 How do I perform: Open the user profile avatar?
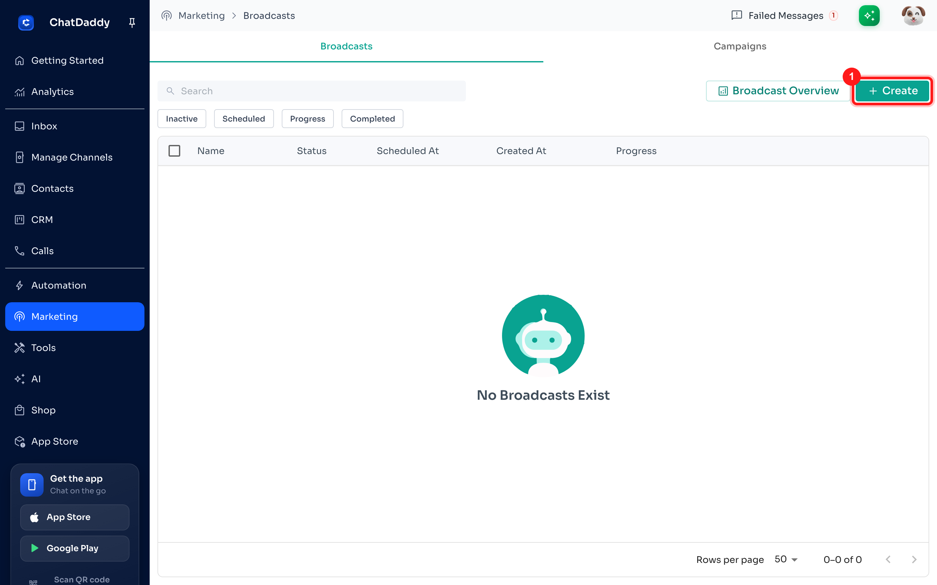coord(913,16)
